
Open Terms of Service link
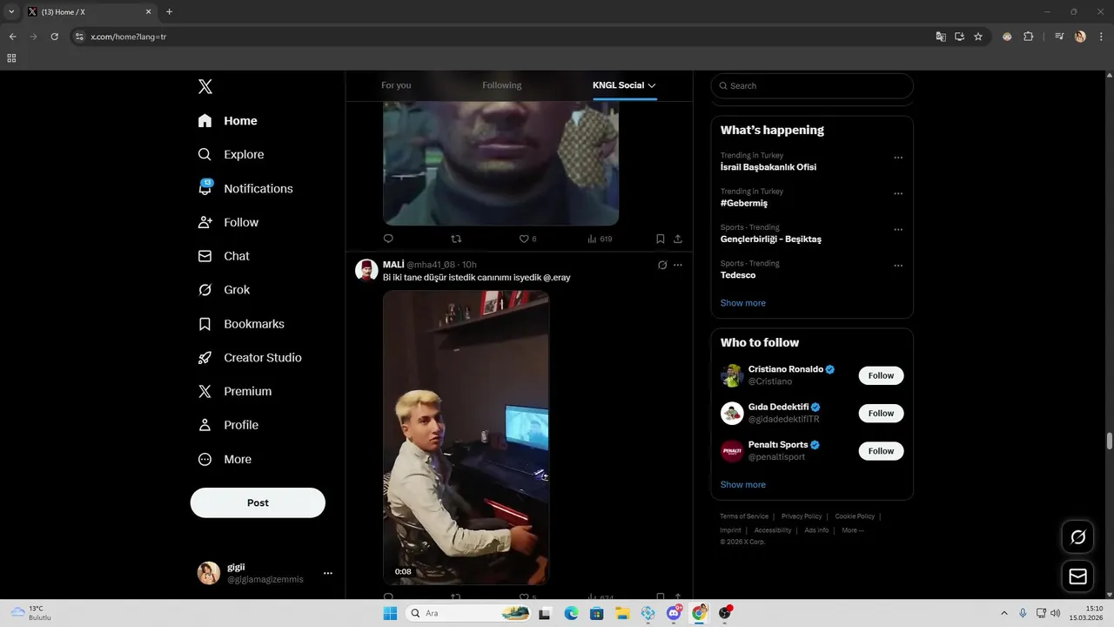point(744,516)
